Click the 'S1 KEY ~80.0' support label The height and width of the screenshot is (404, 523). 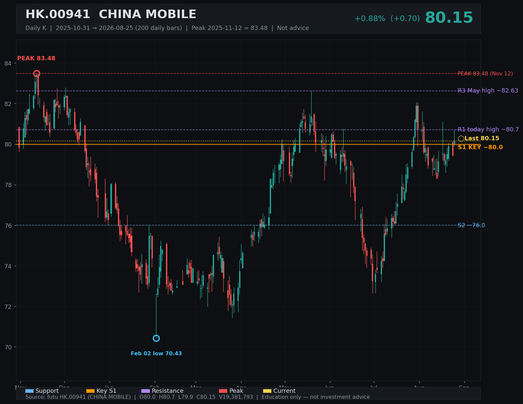coord(480,147)
